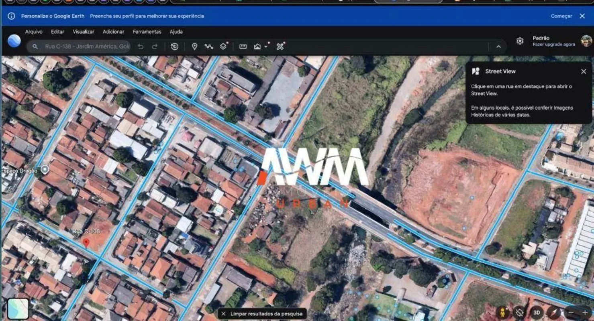Image resolution: width=594 pixels, height=321 pixels.
Task: Click Fazer upgrade agora link
Action: [554, 45]
